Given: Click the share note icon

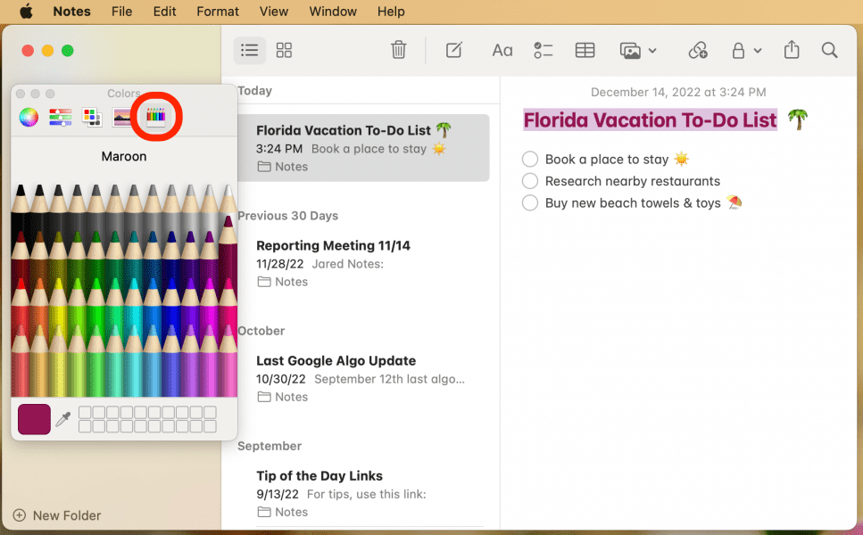Looking at the screenshot, I should pyautogui.click(x=792, y=51).
